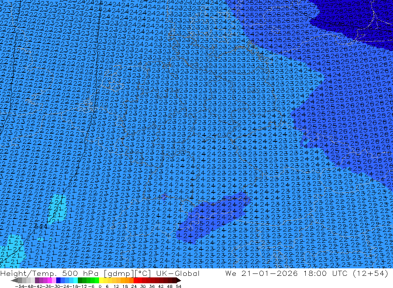Click the 'UK-Global' model name

pos(178,273)
